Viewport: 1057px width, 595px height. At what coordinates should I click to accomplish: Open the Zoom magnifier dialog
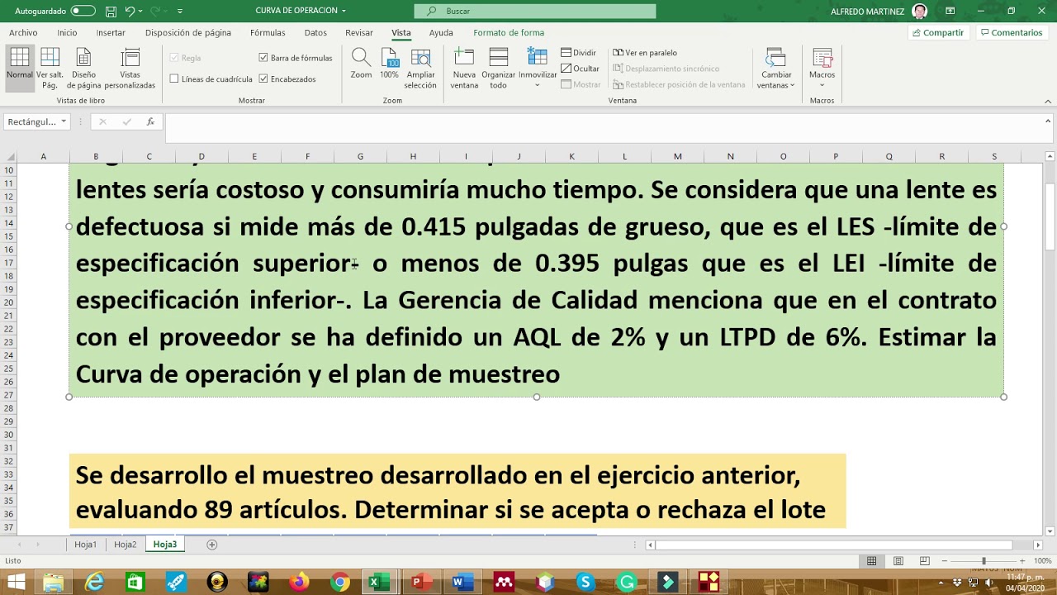click(361, 64)
